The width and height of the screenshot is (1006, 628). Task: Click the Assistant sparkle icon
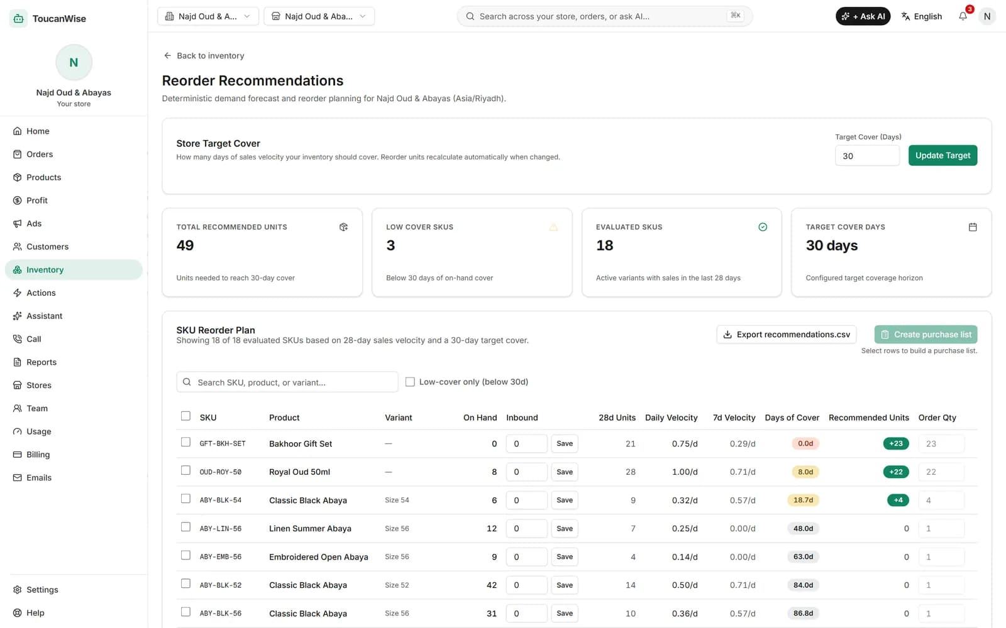pos(18,316)
